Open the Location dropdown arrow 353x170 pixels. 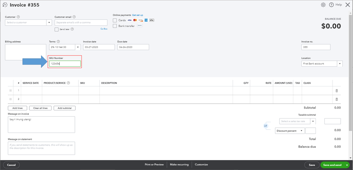(340, 64)
